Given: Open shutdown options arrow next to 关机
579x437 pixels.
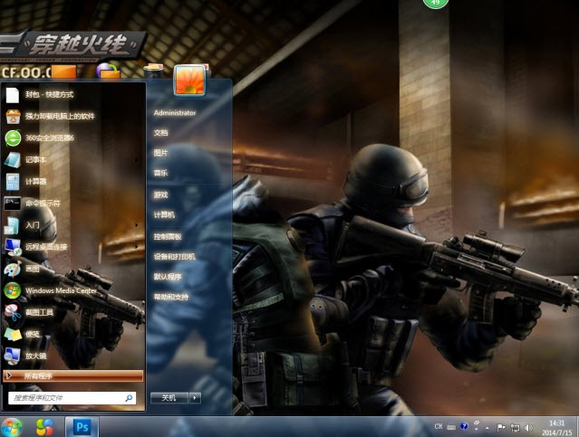Looking at the screenshot, I should point(195,397).
